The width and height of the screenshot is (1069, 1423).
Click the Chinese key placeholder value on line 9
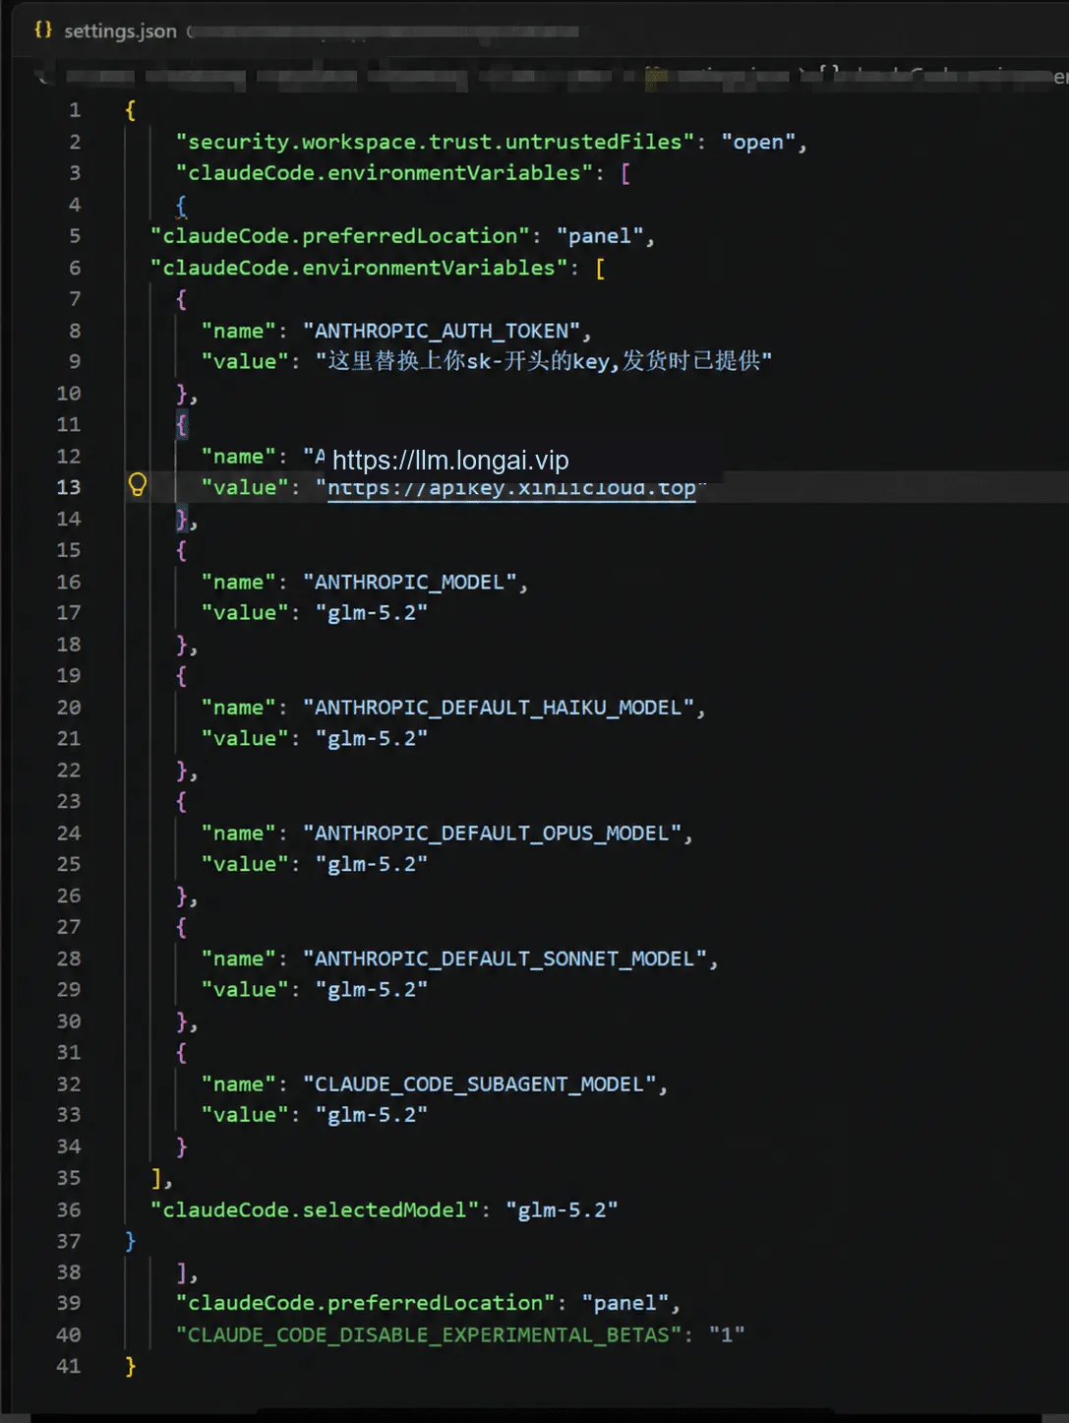click(x=544, y=361)
